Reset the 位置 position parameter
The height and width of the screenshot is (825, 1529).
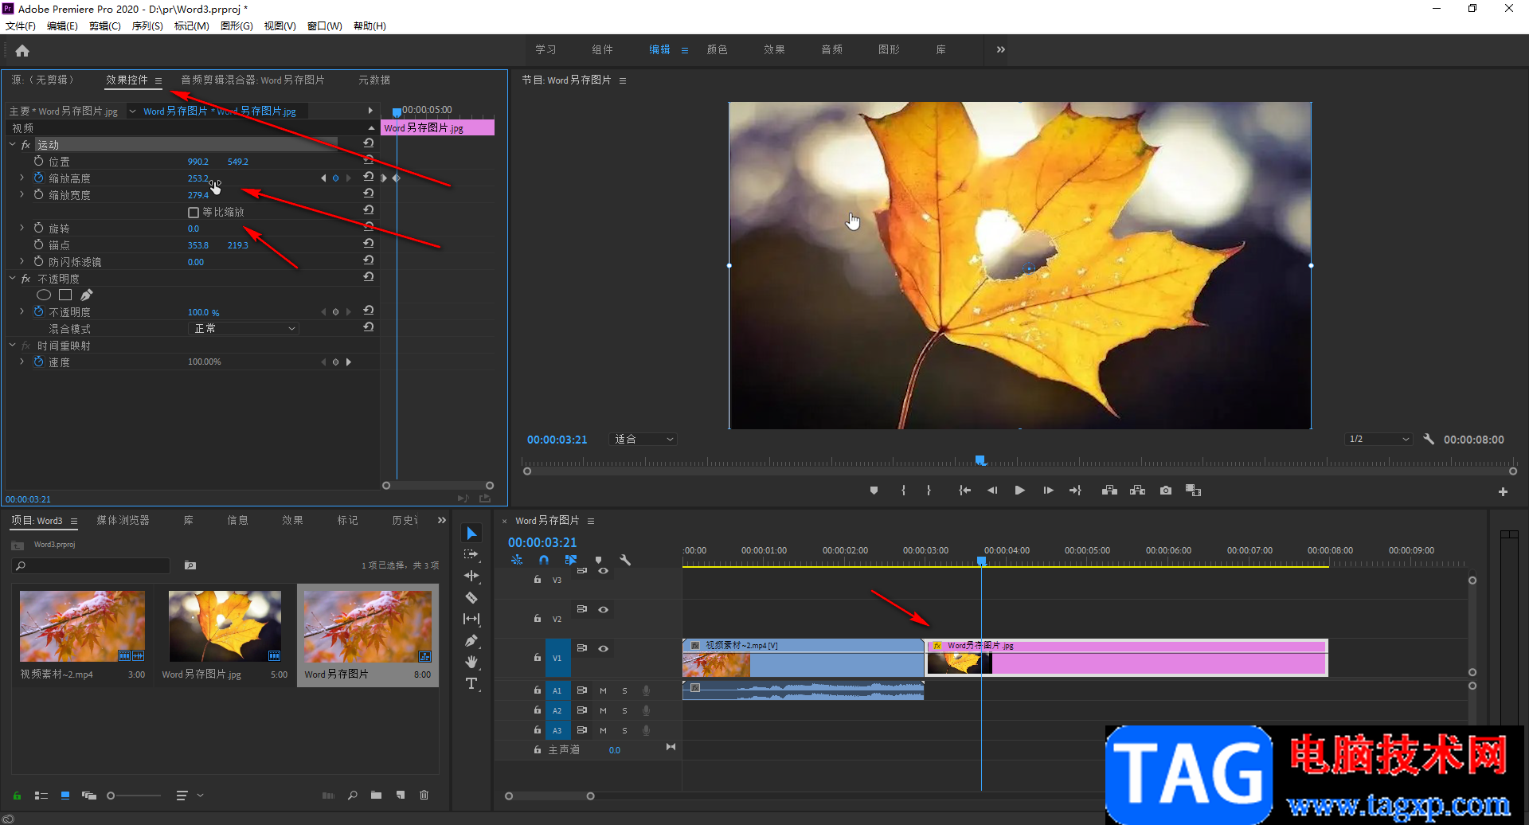(369, 161)
